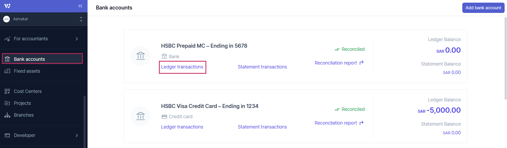Click the Ashrakat organization avatar icon
The width and height of the screenshot is (507, 148).
[7, 19]
